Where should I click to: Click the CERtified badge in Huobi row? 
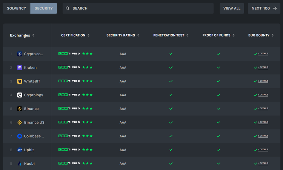pos(69,163)
